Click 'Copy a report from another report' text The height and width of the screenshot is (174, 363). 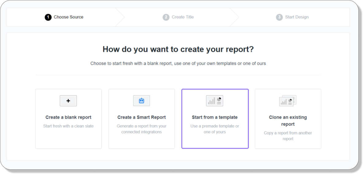pyautogui.click(x=288, y=136)
